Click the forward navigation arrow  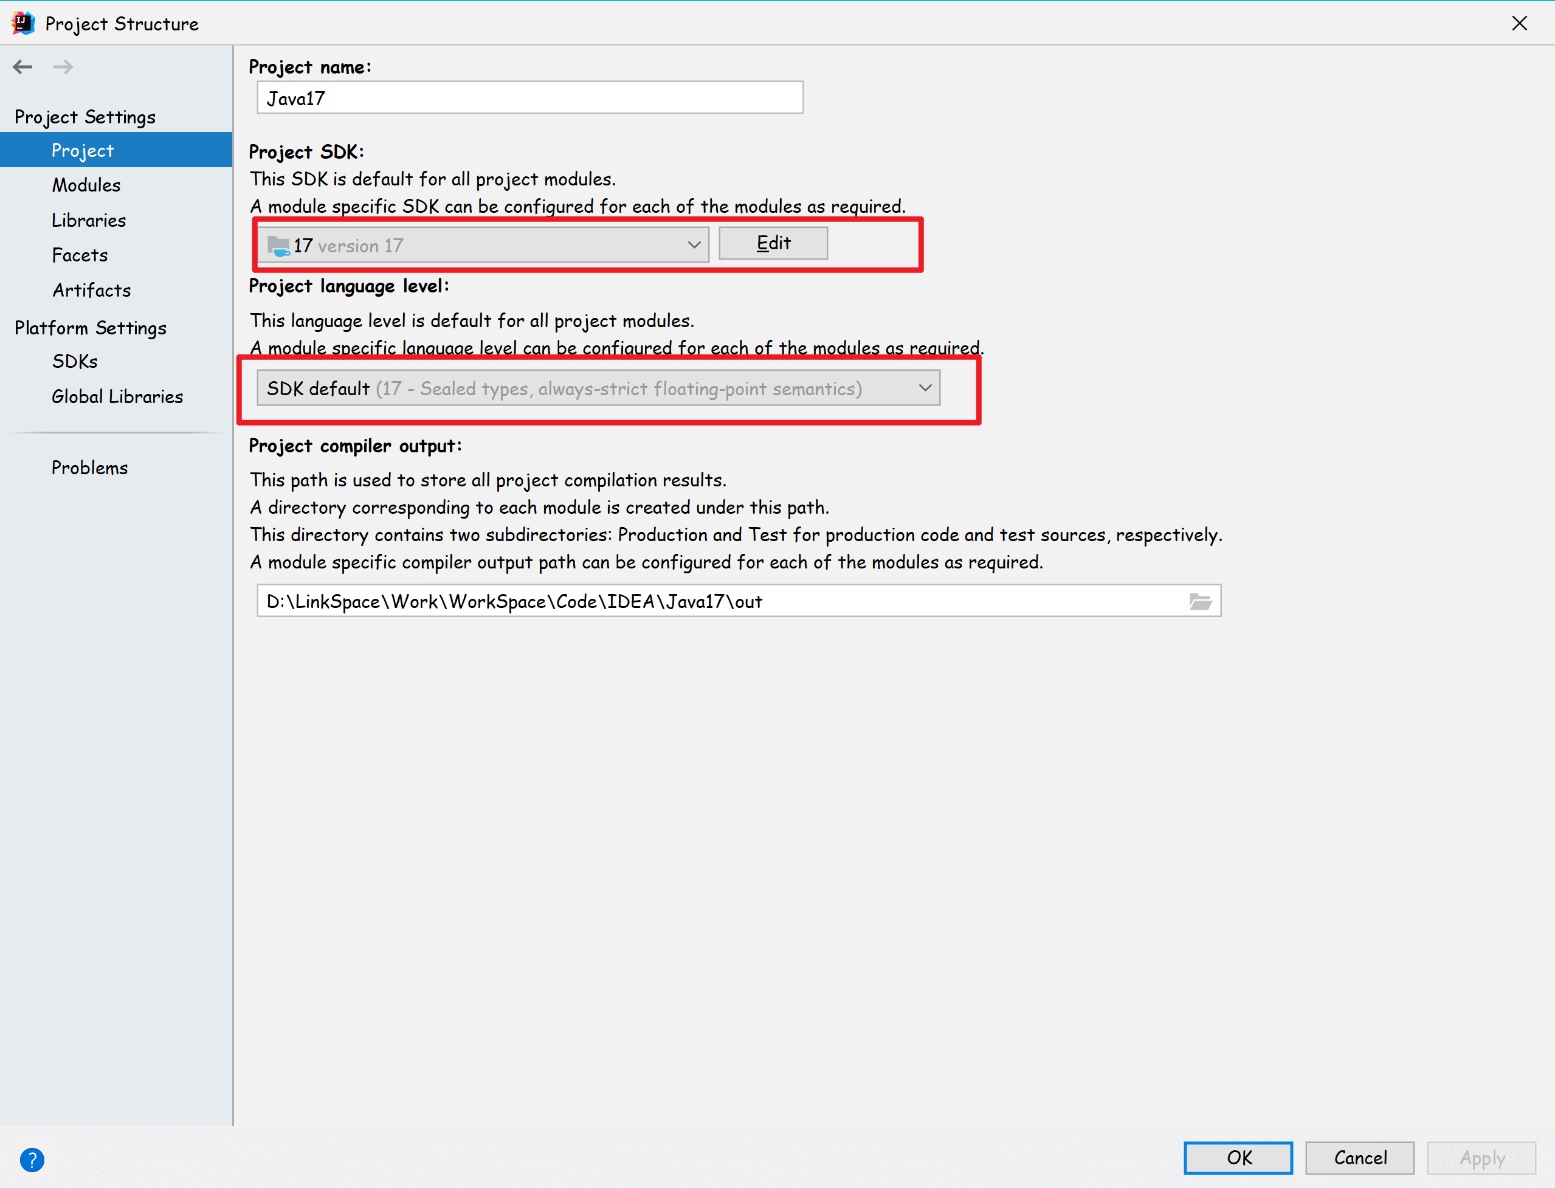pos(63,66)
